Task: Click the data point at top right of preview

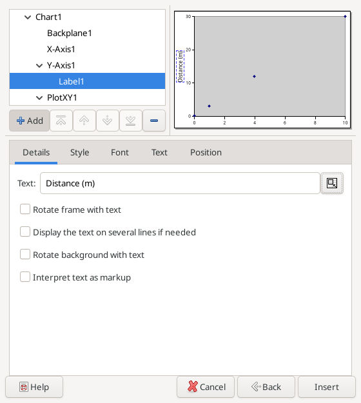Action: point(345,17)
